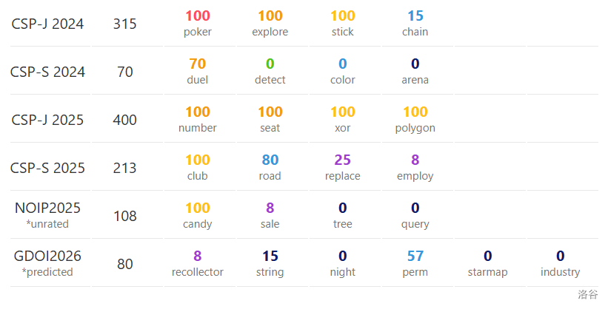Click the detect problem label

(x=270, y=80)
